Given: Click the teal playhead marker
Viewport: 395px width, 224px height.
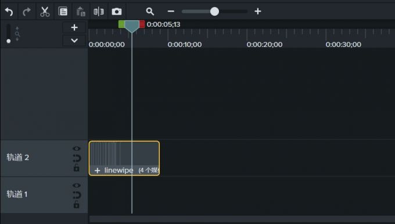Looking at the screenshot, I should click(x=132, y=27).
